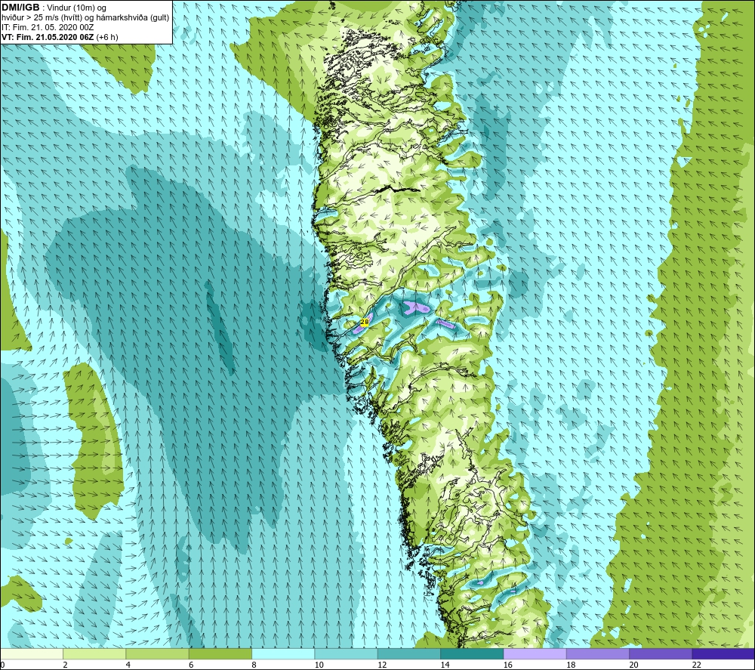755x670 pixels.
Task: Pick the 6–8 m/s olive green legend swatch
Action: 220,653
